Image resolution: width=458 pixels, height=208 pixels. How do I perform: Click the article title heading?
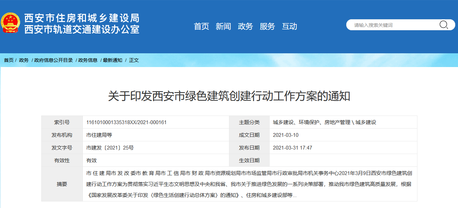(229, 96)
